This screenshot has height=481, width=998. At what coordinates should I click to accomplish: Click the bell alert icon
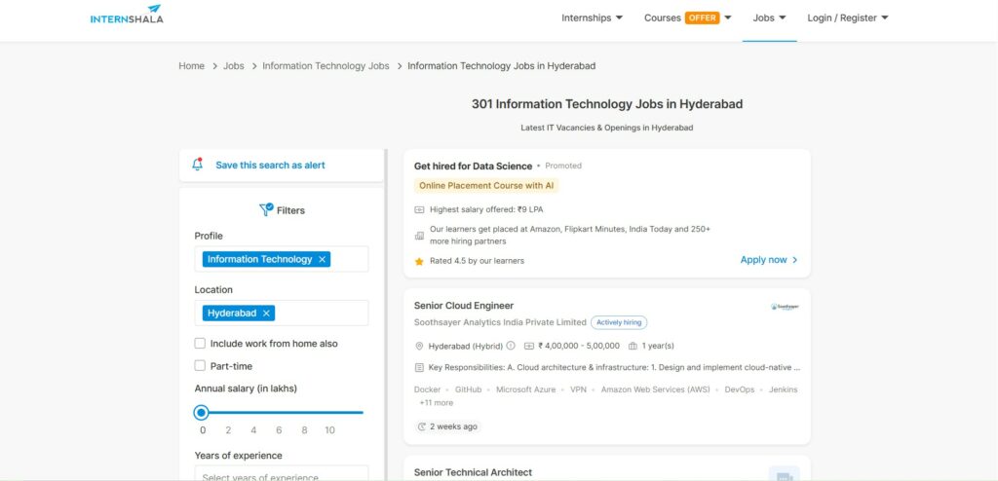click(x=198, y=165)
